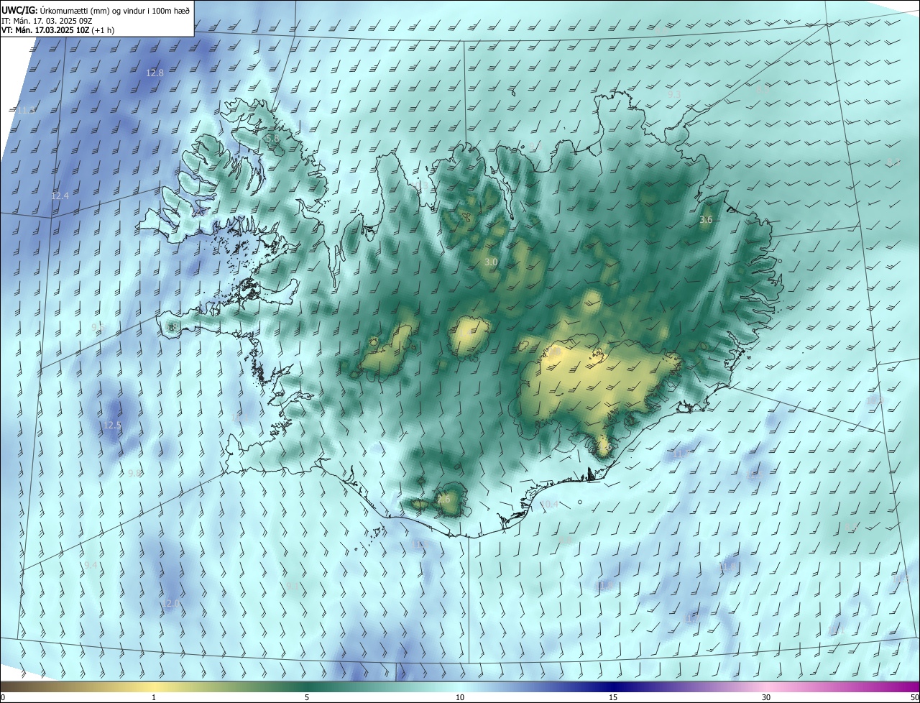Image resolution: width=920 pixels, height=703 pixels.
Task: Click the 3.0 value in north Iceland
Action: [x=491, y=262]
